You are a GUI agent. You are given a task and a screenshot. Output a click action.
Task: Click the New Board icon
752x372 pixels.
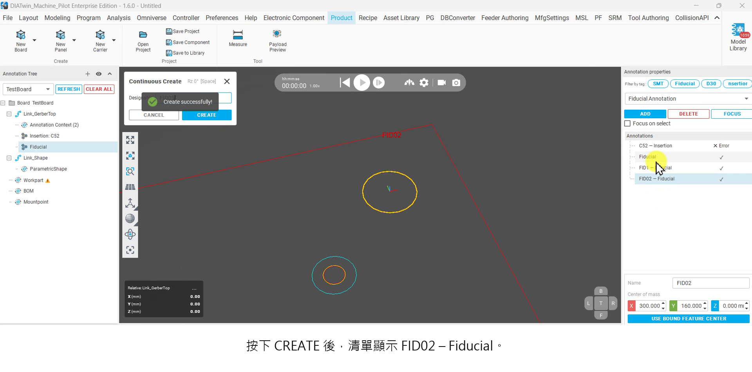(x=21, y=35)
